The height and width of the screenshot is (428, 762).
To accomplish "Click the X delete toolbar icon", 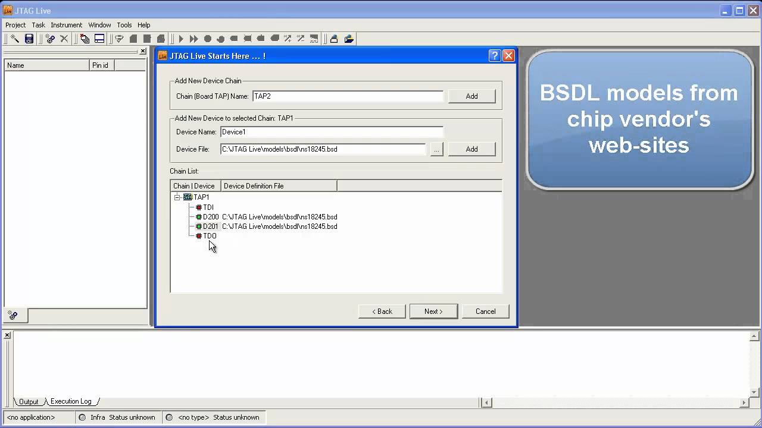I will click(64, 39).
